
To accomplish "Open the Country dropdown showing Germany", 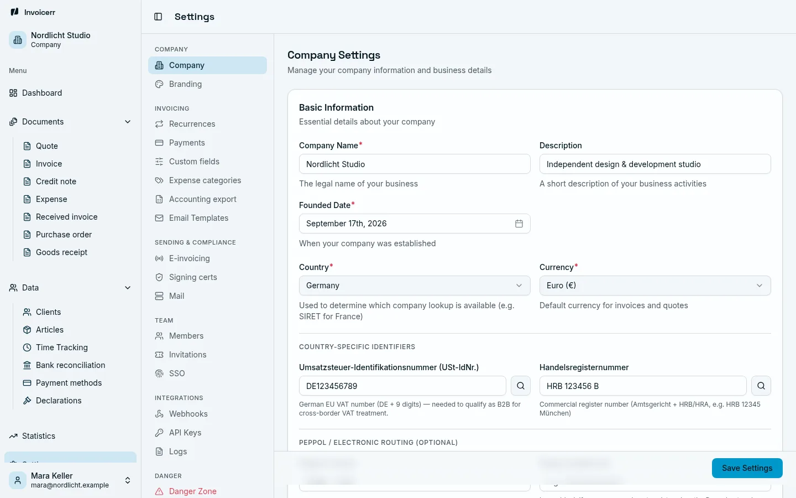I will (x=415, y=286).
